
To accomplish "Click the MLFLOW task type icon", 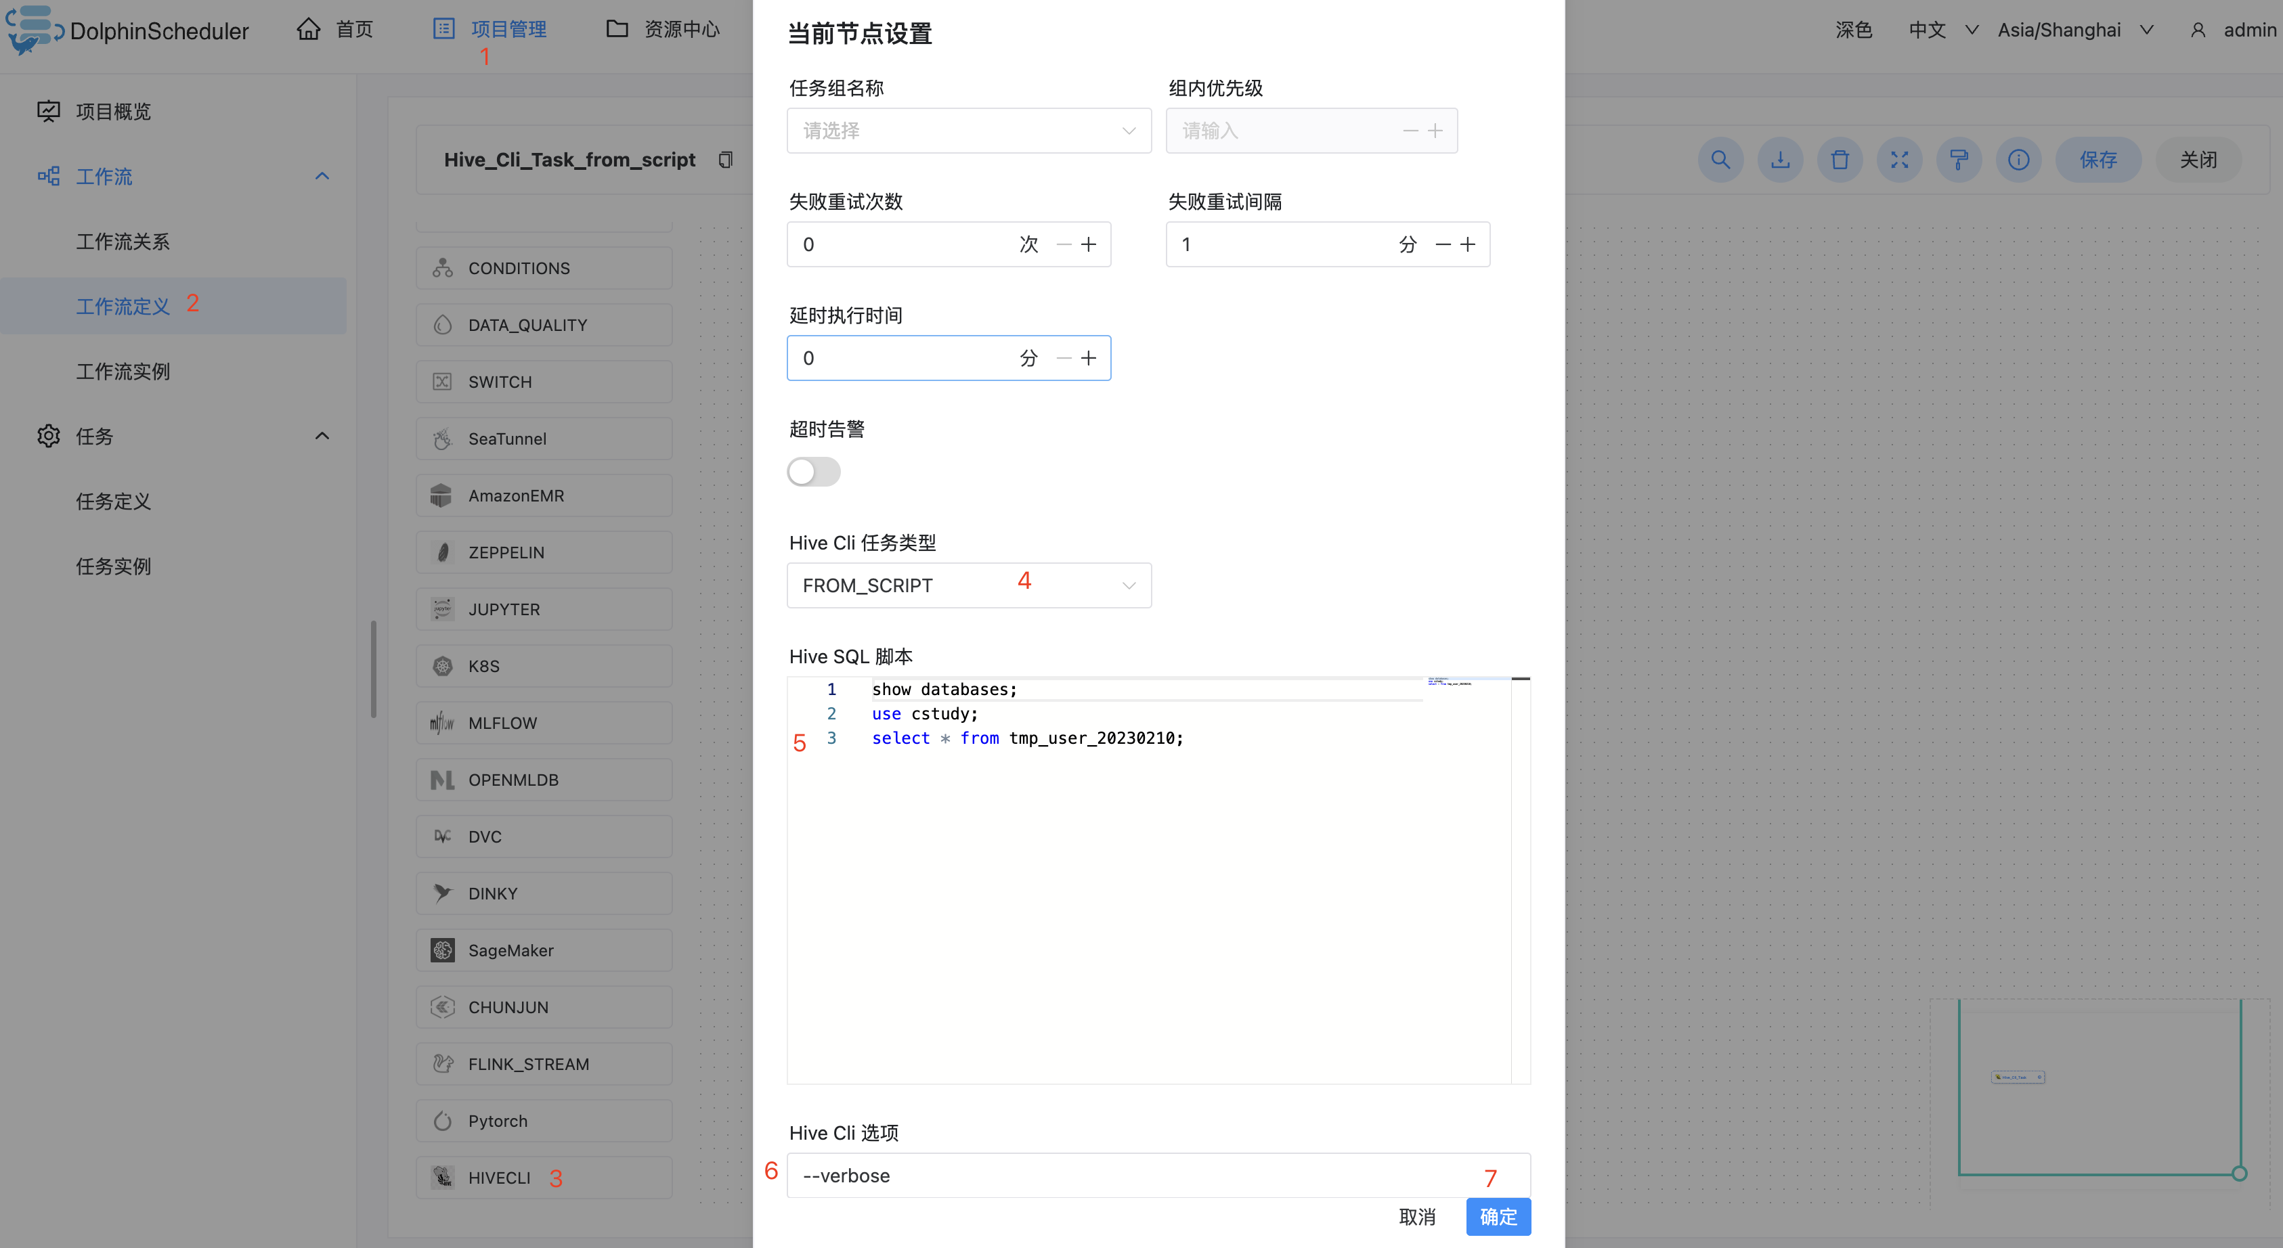I will pos(444,722).
